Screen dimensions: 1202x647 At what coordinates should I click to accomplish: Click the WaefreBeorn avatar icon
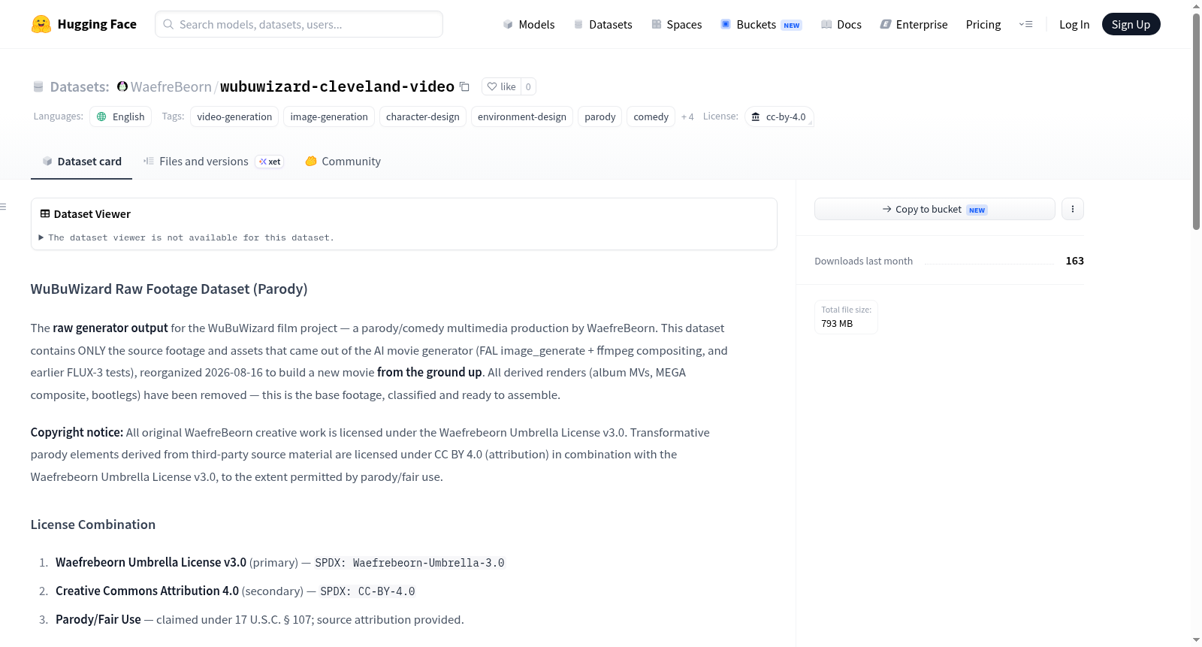pos(122,86)
